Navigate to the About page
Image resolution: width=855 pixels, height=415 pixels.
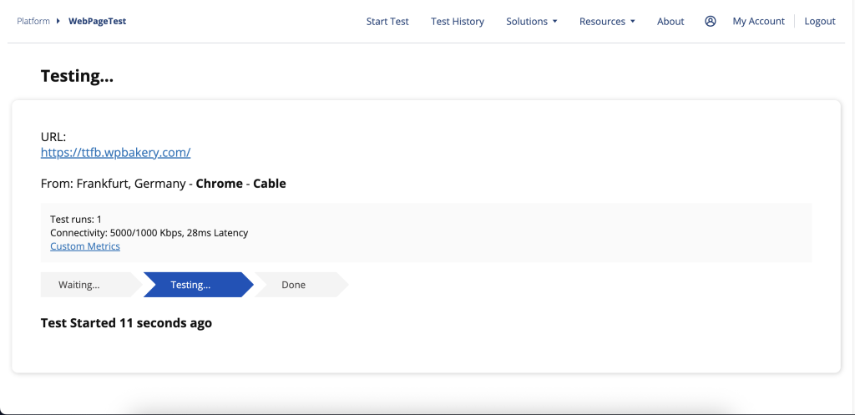670,22
